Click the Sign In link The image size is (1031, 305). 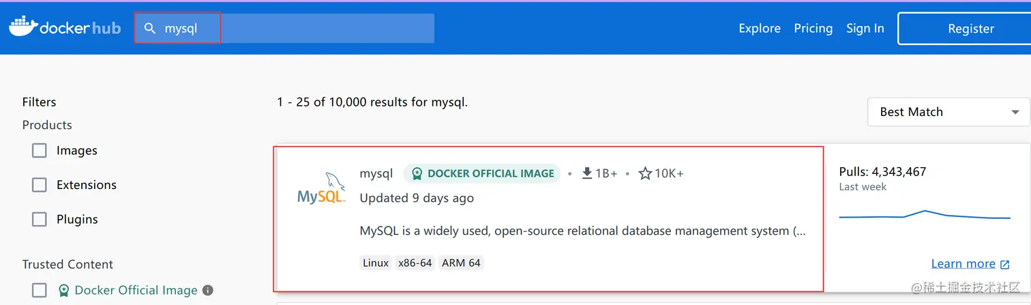pos(865,28)
